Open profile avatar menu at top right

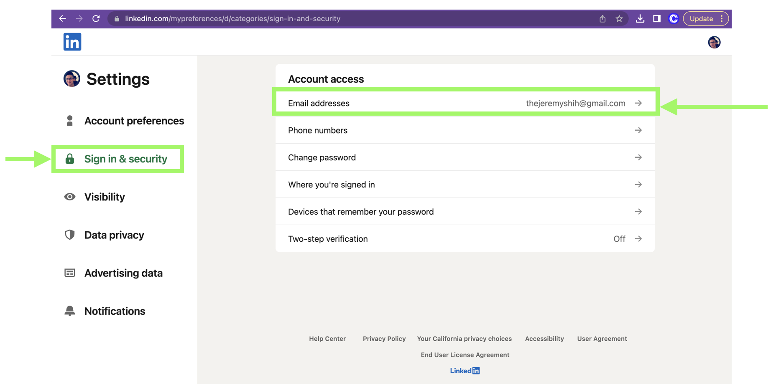click(x=714, y=42)
